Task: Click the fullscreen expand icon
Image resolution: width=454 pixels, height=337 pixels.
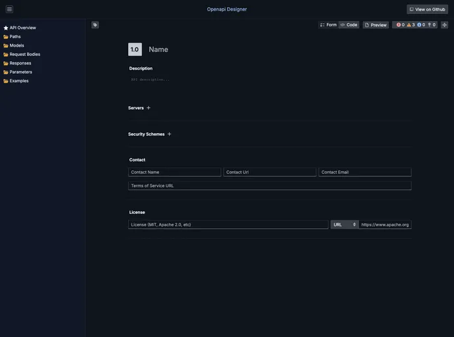Action: 445,25
